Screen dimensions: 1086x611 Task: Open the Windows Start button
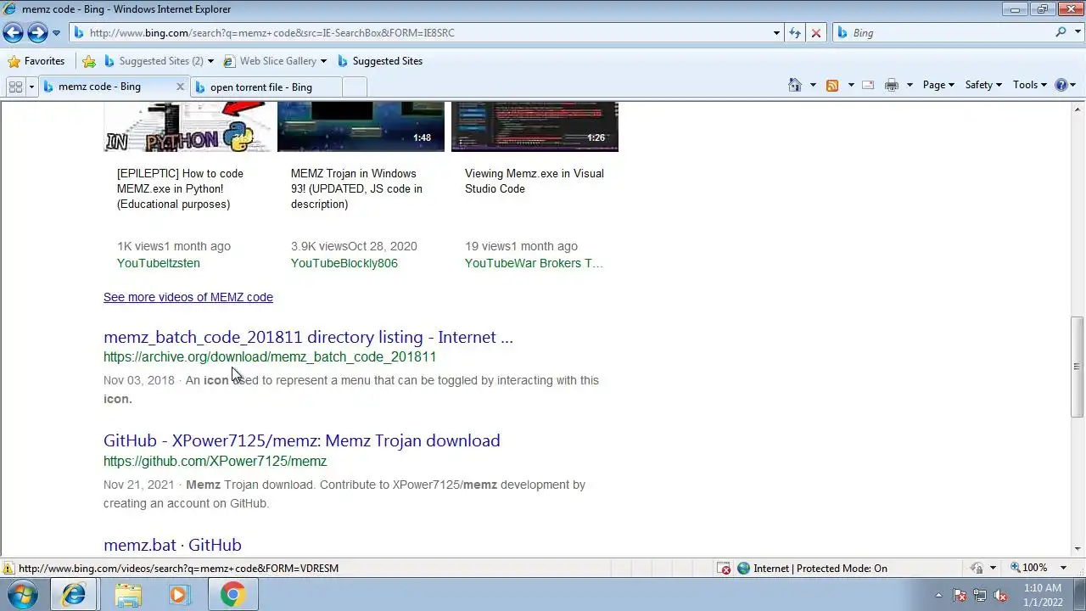pyautogui.click(x=22, y=595)
